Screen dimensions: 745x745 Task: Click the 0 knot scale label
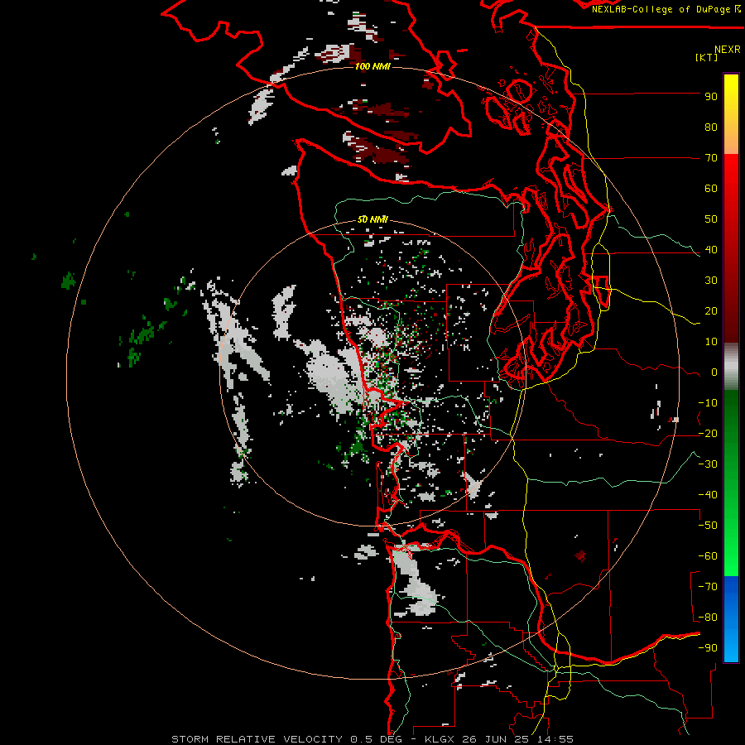tap(714, 372)
